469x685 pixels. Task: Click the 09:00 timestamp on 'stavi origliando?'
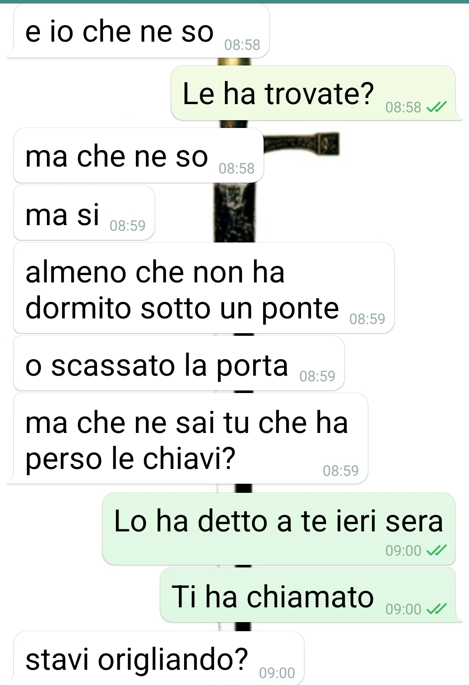[277, 673]
